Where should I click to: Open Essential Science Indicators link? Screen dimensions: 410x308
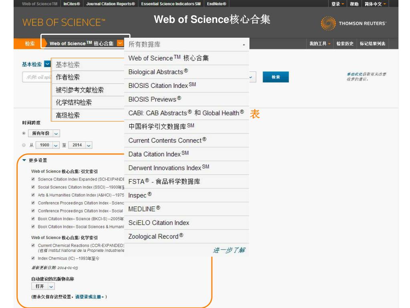[x=171, y=4]
